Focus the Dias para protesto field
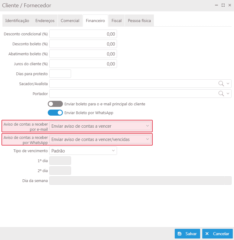The width and height of the screenshot is (234, 240). [60, 74]
